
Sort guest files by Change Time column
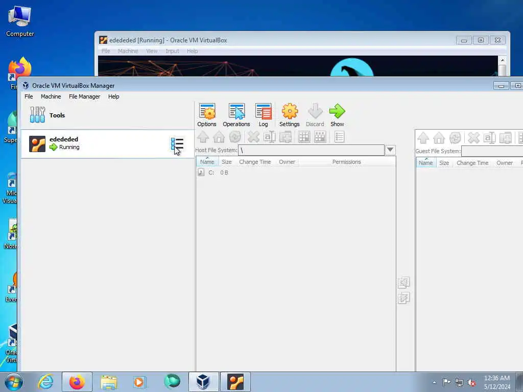point(472,163)
